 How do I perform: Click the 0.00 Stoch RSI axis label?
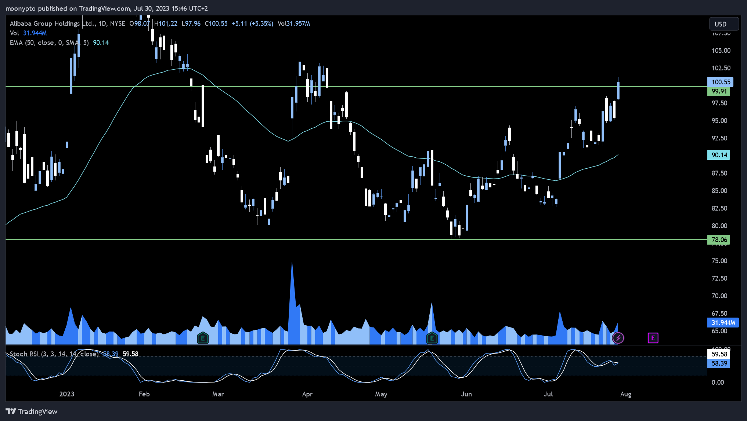[718, 382]
